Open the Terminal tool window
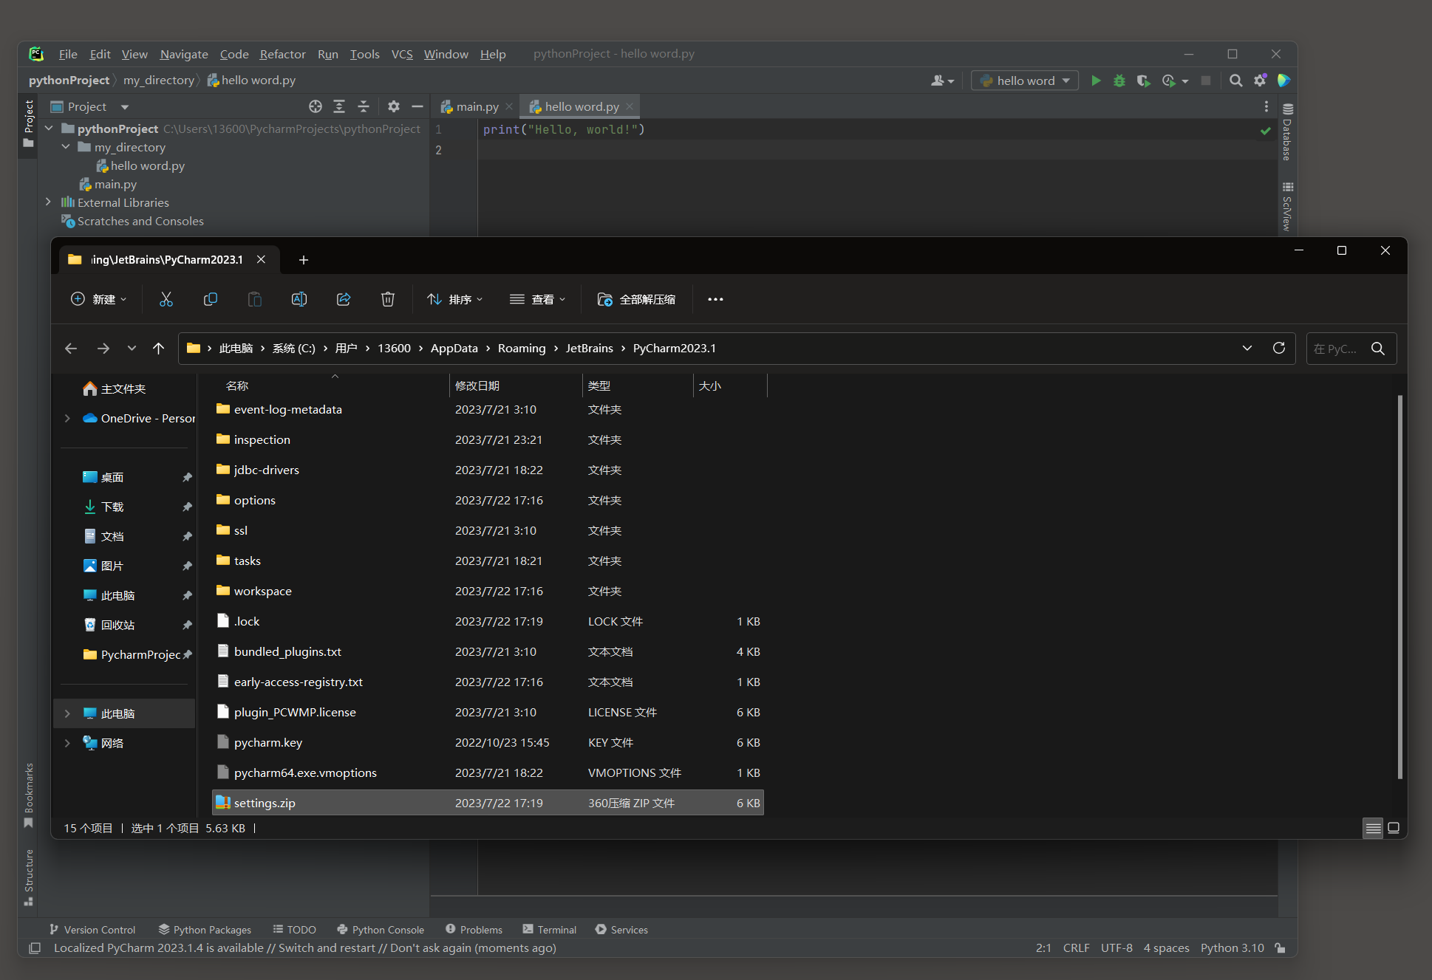 coord(549,930)
